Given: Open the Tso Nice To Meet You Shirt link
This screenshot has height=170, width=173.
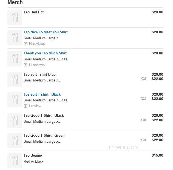Looking at the screenshot, I should point(46,32).
